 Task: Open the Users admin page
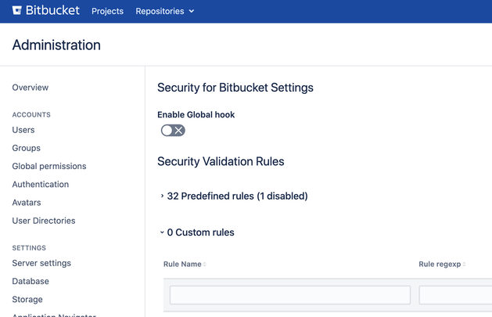coord(23,130)
